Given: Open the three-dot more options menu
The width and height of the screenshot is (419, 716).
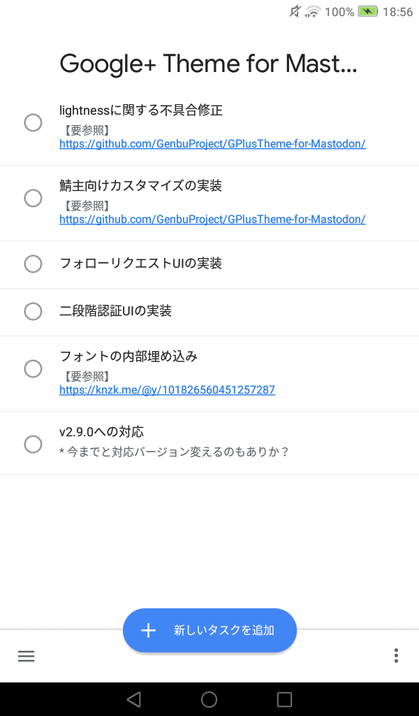Looking at the screenshot, I should [x=396, y=655].
